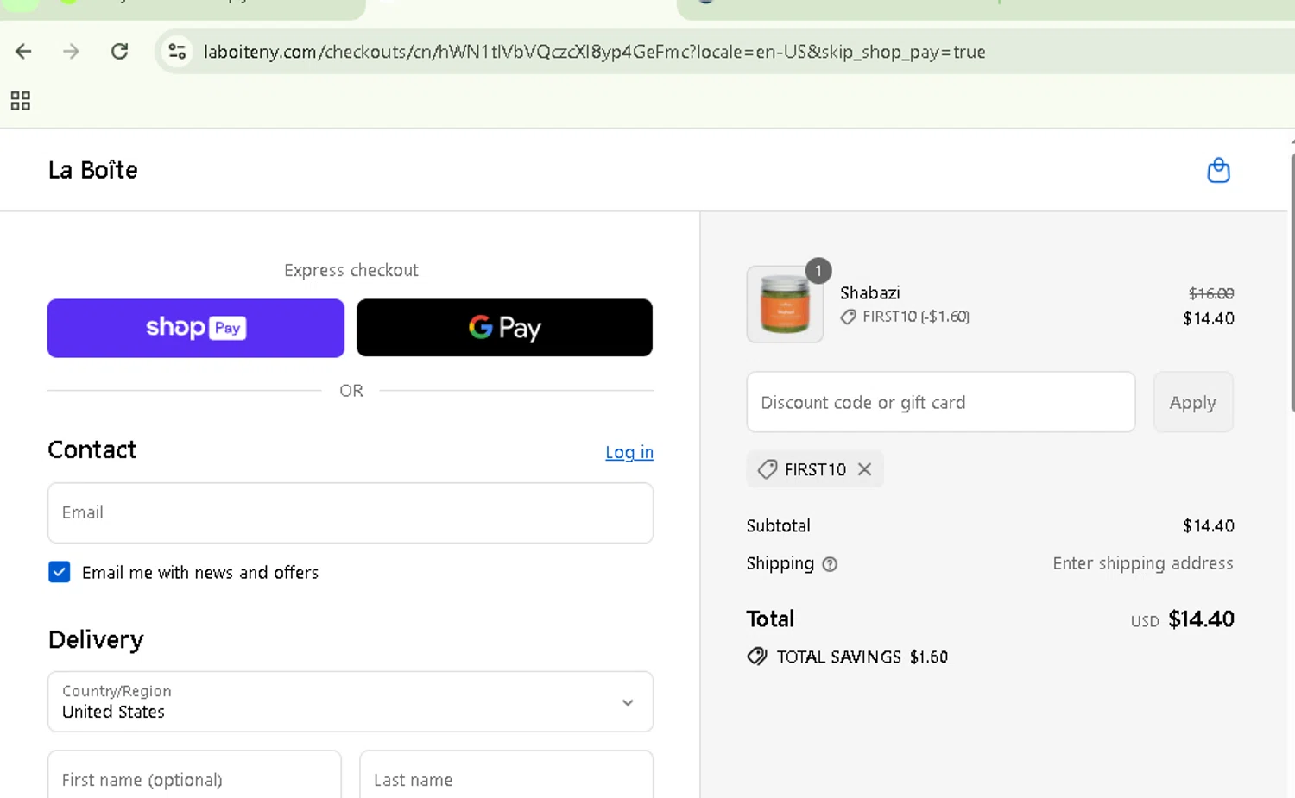Click the La Boîte store title

click(x=92, y=170)
